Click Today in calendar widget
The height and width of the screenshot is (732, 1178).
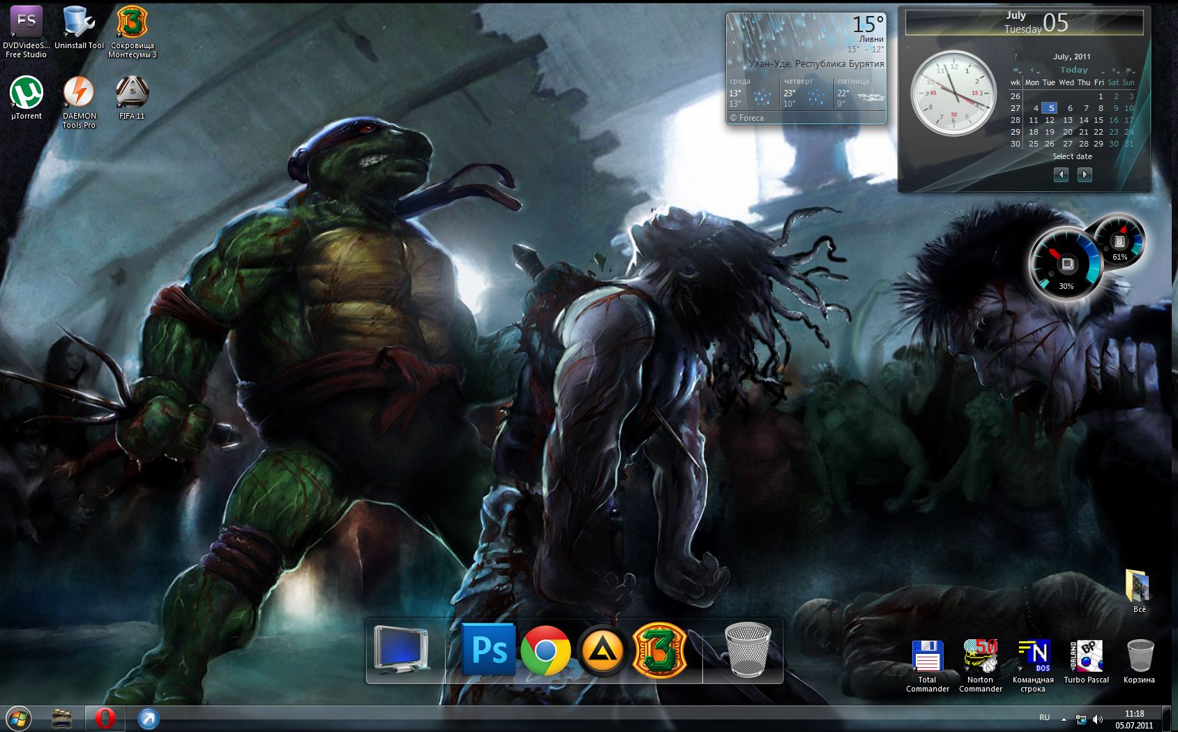pyautogui.click(x=1073, y=70)
